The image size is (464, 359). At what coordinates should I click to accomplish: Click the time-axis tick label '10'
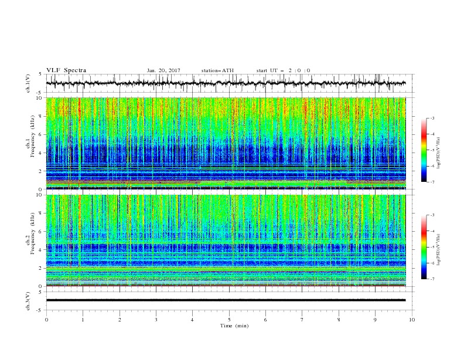click(x=412, y=320)
